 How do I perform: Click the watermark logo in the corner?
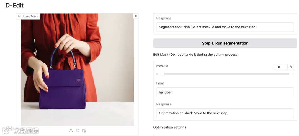pos(20,130)
